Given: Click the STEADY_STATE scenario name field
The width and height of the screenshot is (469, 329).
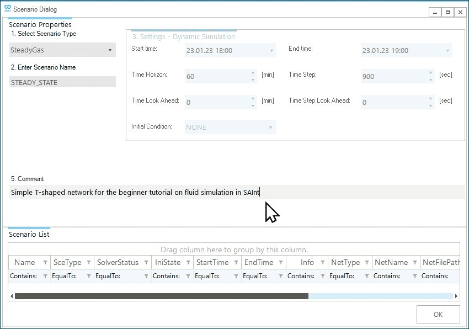Looking at the screenshot, I should (x=63, y=82).
